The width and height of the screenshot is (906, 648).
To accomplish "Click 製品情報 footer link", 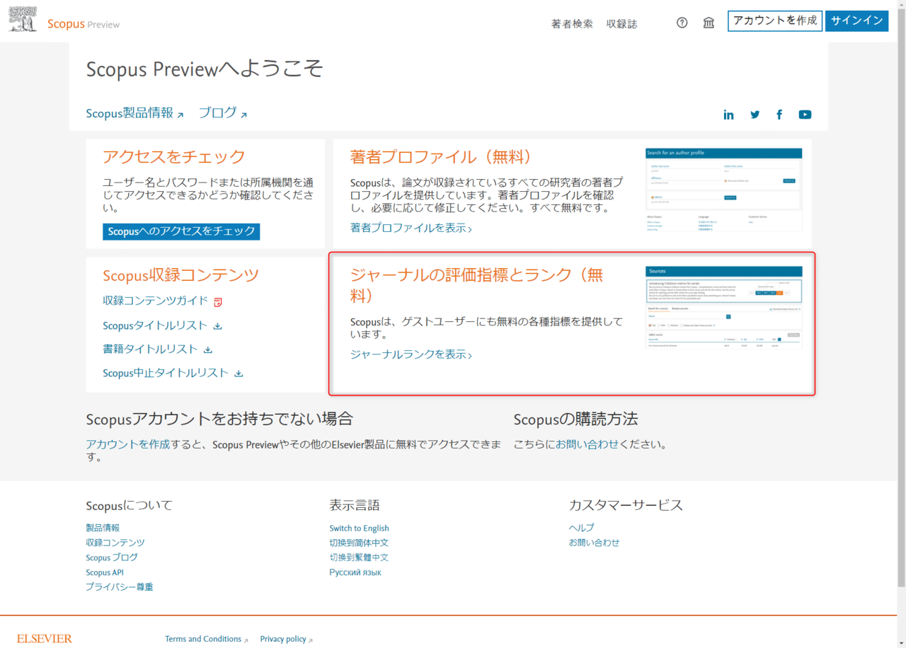I will pos(103,528).
